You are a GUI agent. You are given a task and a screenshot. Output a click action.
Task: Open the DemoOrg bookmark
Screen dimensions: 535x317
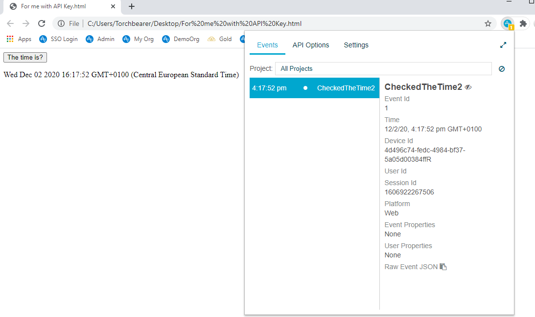181,39
